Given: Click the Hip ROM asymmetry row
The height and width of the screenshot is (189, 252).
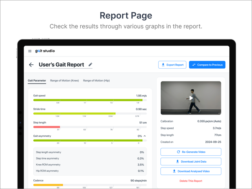Looking at the screenshot, I should click(90, 171).
